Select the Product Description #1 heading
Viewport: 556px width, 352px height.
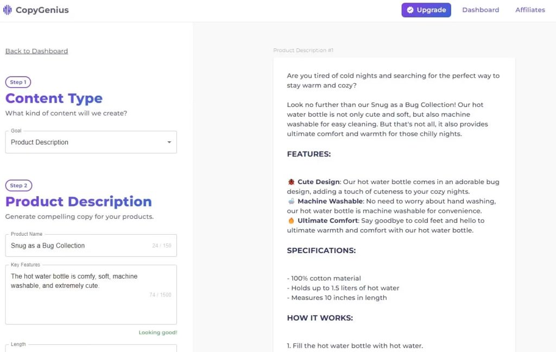click(303, 50)
